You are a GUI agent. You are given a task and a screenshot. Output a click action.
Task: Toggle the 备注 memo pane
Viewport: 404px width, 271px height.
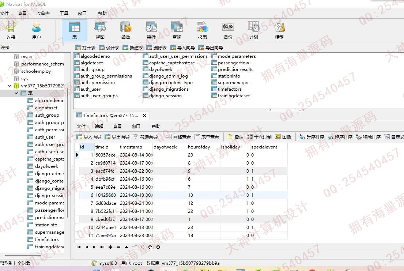235,137
